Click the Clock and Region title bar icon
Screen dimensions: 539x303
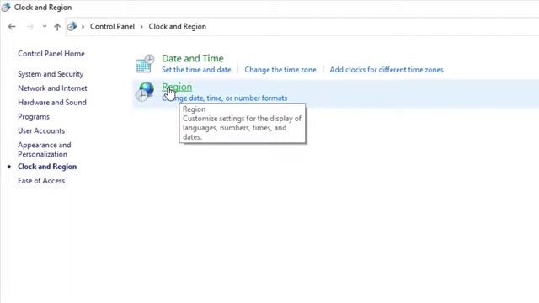pyautogui.click(x=6, y=7)
